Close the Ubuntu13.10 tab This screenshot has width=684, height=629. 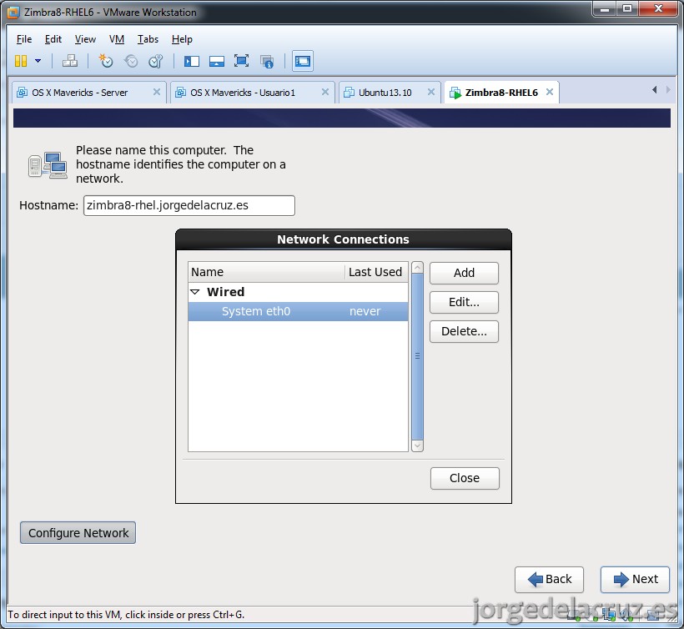click(431, 92)
